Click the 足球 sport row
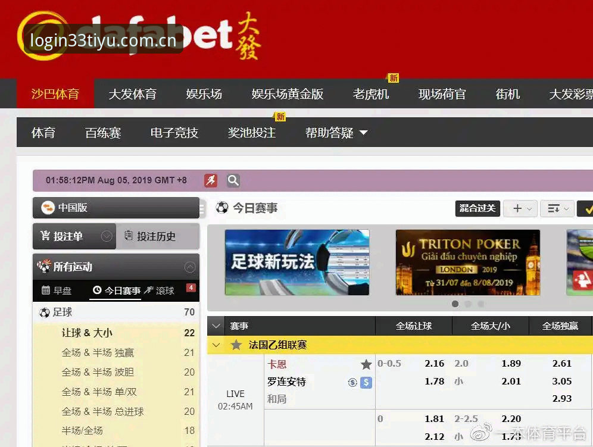This screenshot has height=447, width=593. click(116, 312)
